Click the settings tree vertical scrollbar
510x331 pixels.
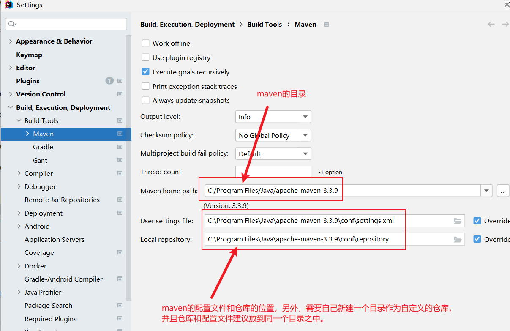[x=128, y=167]
